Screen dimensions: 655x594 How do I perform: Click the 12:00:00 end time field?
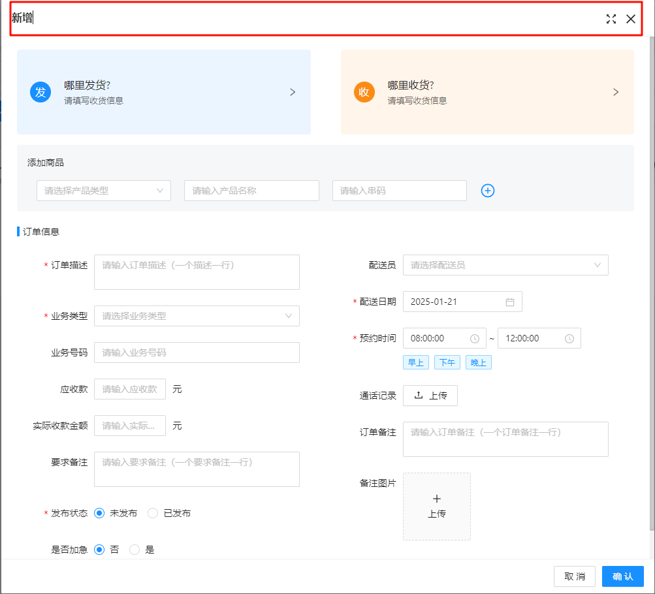539,339
